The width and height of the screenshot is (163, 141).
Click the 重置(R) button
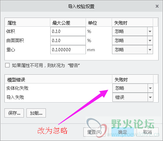tap(94, 132)
